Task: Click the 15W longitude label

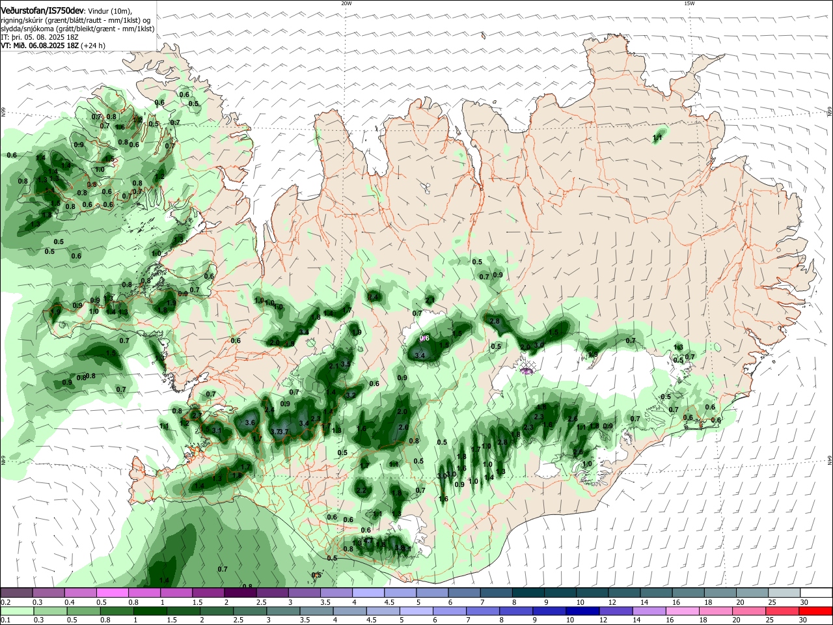Action: (x=689, y=3)
